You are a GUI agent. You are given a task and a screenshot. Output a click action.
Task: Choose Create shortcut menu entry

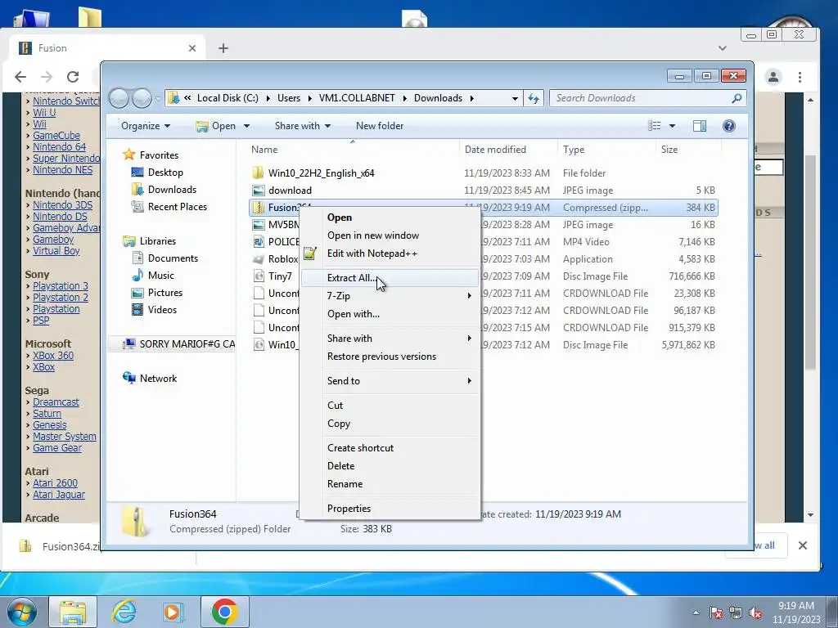point(390,448)
